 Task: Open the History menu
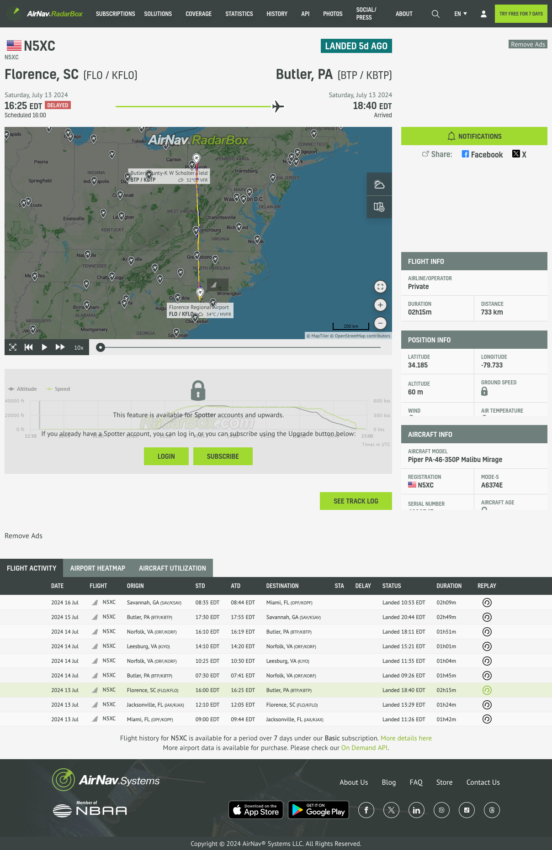tap(277, 14)
